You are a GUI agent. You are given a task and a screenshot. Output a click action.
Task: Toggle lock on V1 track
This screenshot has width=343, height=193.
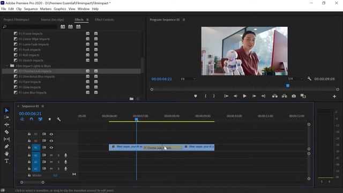pyautogui.click(x=29, y=147)
